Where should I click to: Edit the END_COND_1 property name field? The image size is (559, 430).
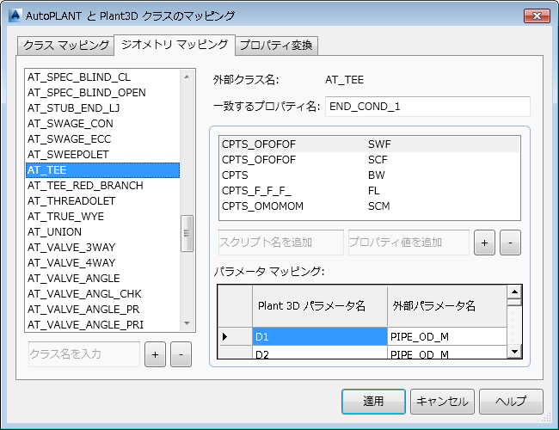[x=427, y=107]
